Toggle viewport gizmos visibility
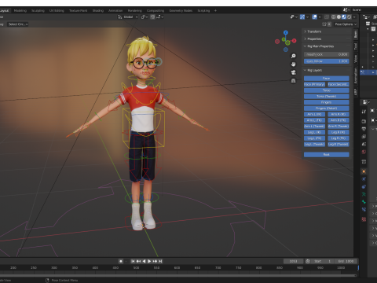This screenshot has height=283, width=377. pyautogui.click(x=302, y=17)
